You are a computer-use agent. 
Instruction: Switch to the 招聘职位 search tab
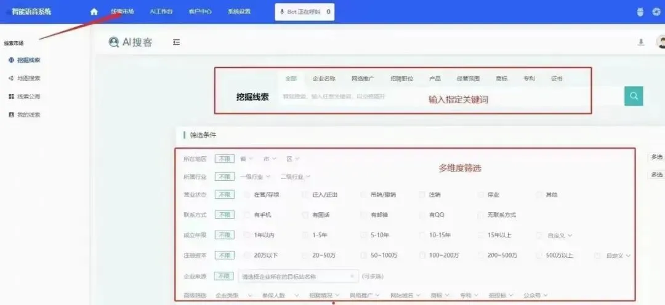point(401,79)
